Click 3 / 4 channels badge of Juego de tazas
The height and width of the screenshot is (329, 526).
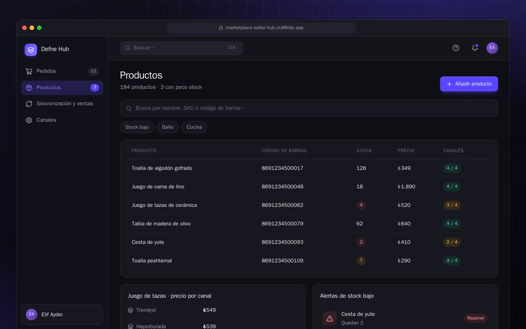(x=452, y=205)
